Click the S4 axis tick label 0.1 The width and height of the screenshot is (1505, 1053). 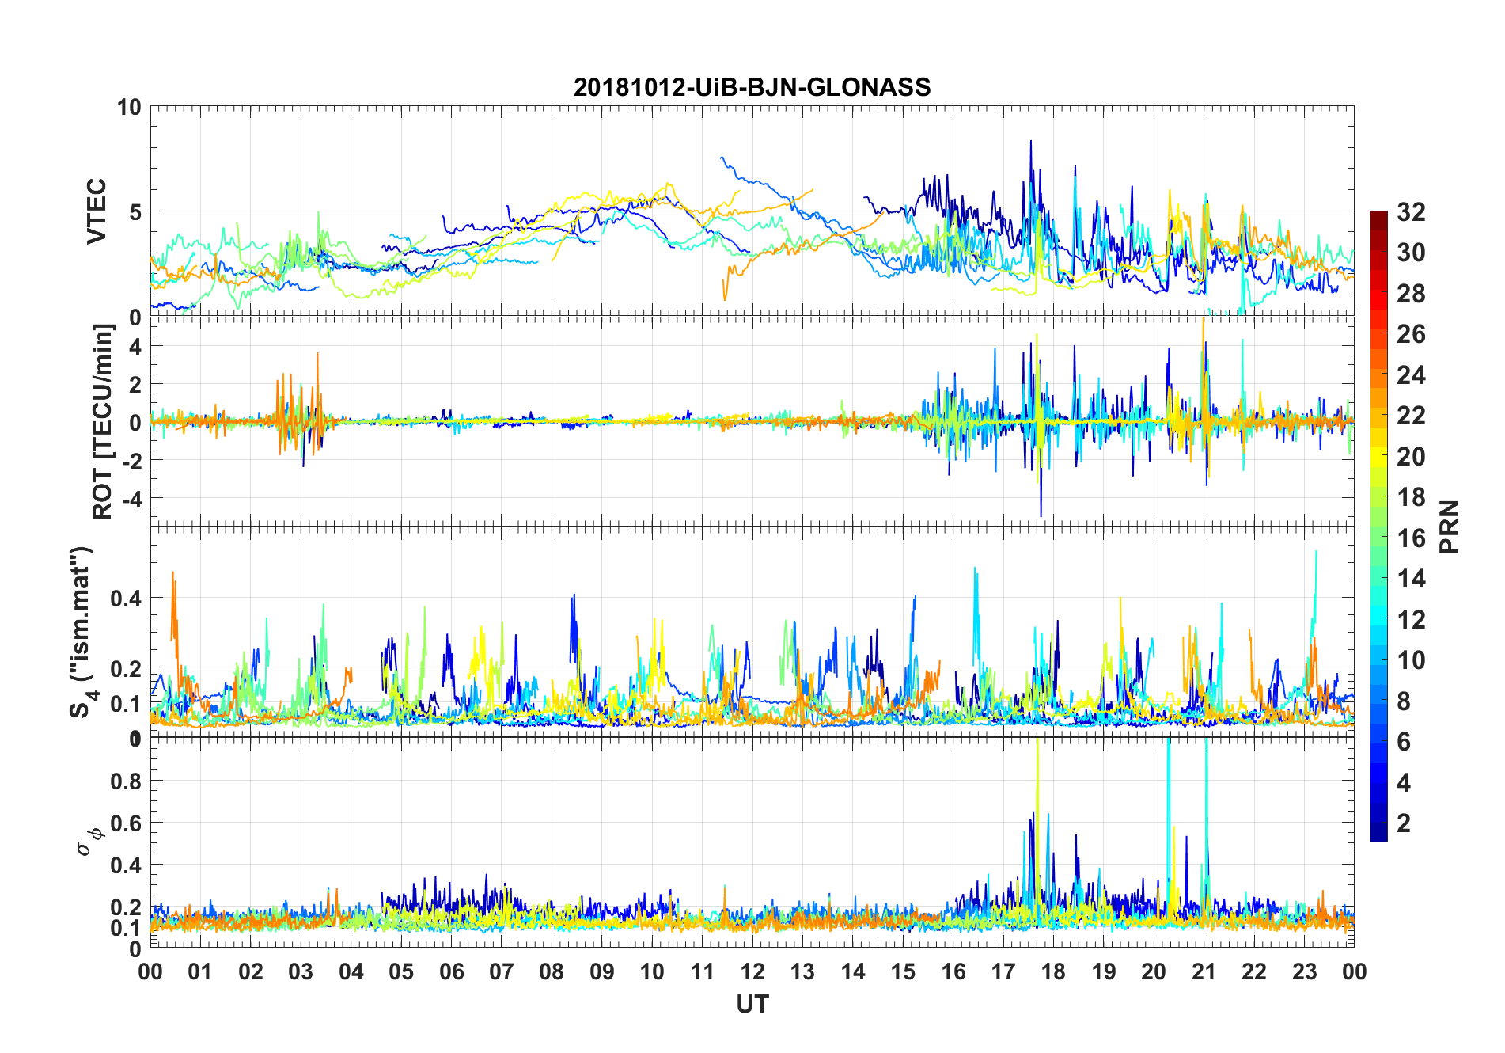pyautogui.click(x=127, y=704)
